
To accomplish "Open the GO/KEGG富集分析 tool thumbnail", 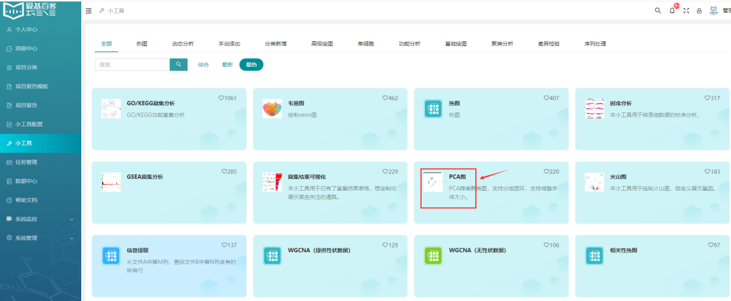I will 111,109.
